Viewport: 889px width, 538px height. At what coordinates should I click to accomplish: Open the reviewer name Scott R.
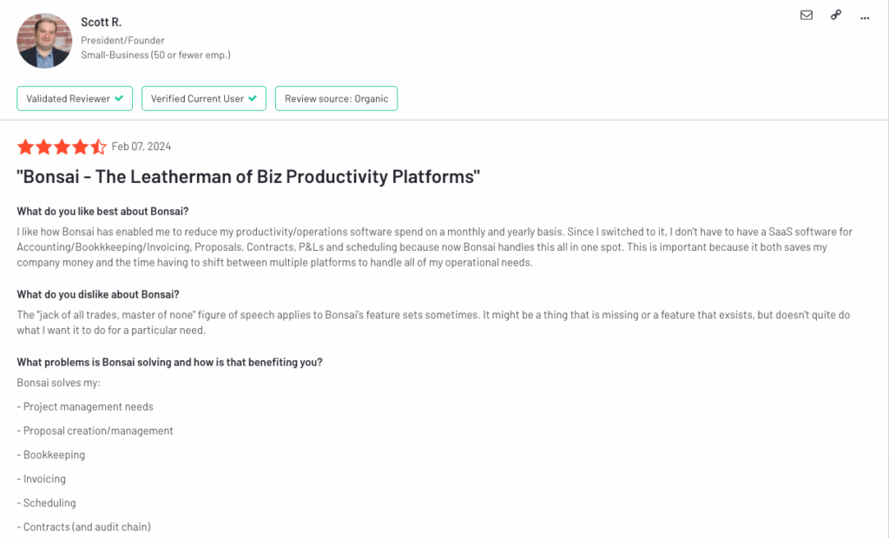(x=101, y=22)
